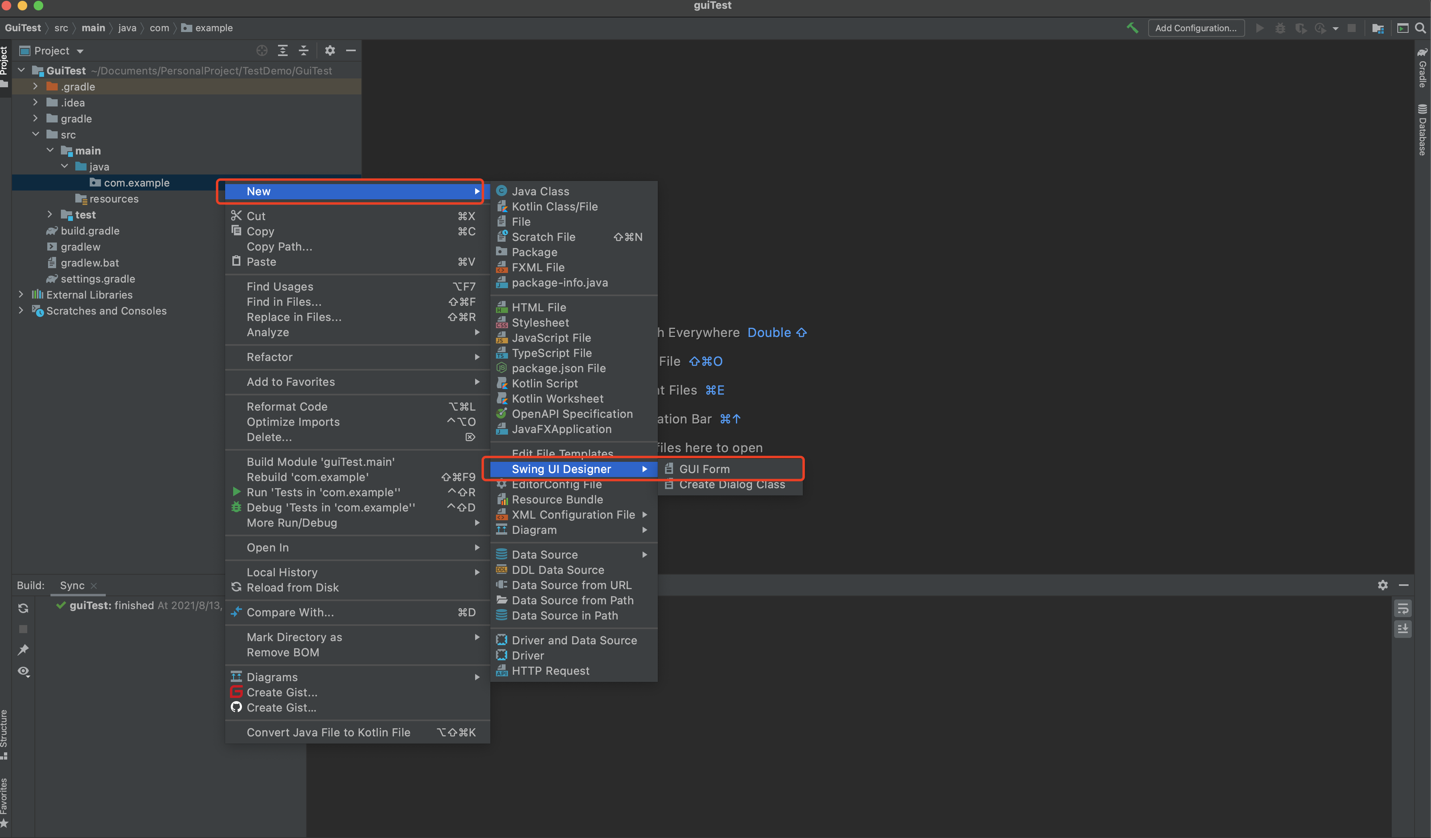Click Collapse All in Project panel
Viewport: 1431px width, 838px height.
[x=304, y=50]
